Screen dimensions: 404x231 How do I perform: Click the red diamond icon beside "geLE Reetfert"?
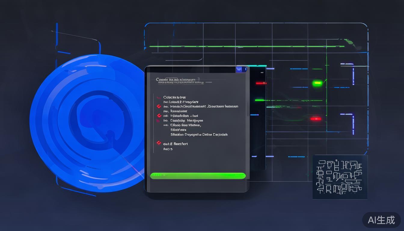click(159, 143)
